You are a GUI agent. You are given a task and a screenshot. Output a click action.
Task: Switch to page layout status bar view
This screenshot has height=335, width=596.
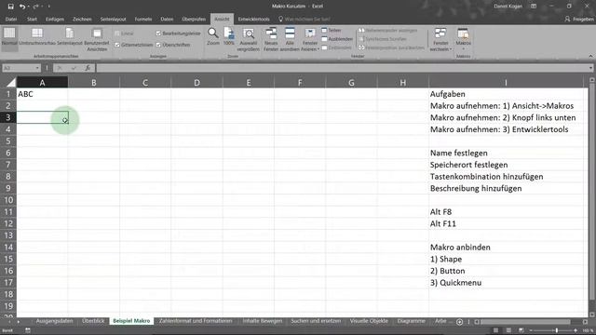508,330
